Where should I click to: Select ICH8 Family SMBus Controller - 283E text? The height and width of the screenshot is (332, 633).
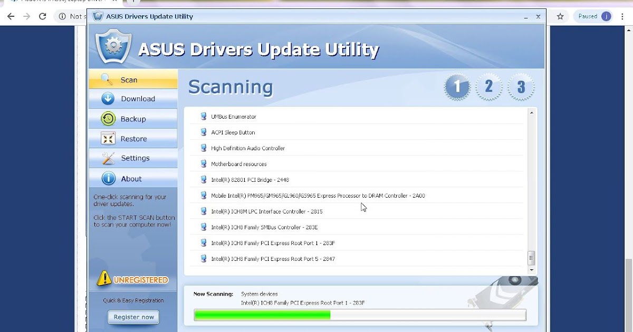[264, 228]
